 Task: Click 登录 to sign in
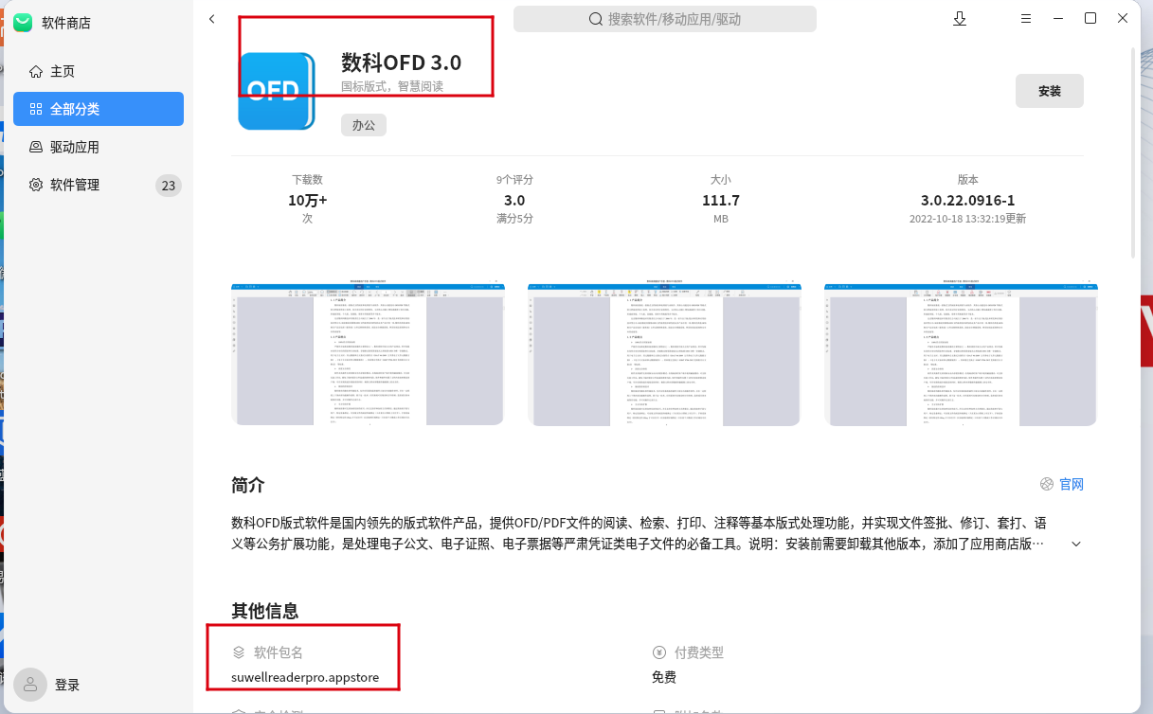pyautogui.click(x=67, y=685)
